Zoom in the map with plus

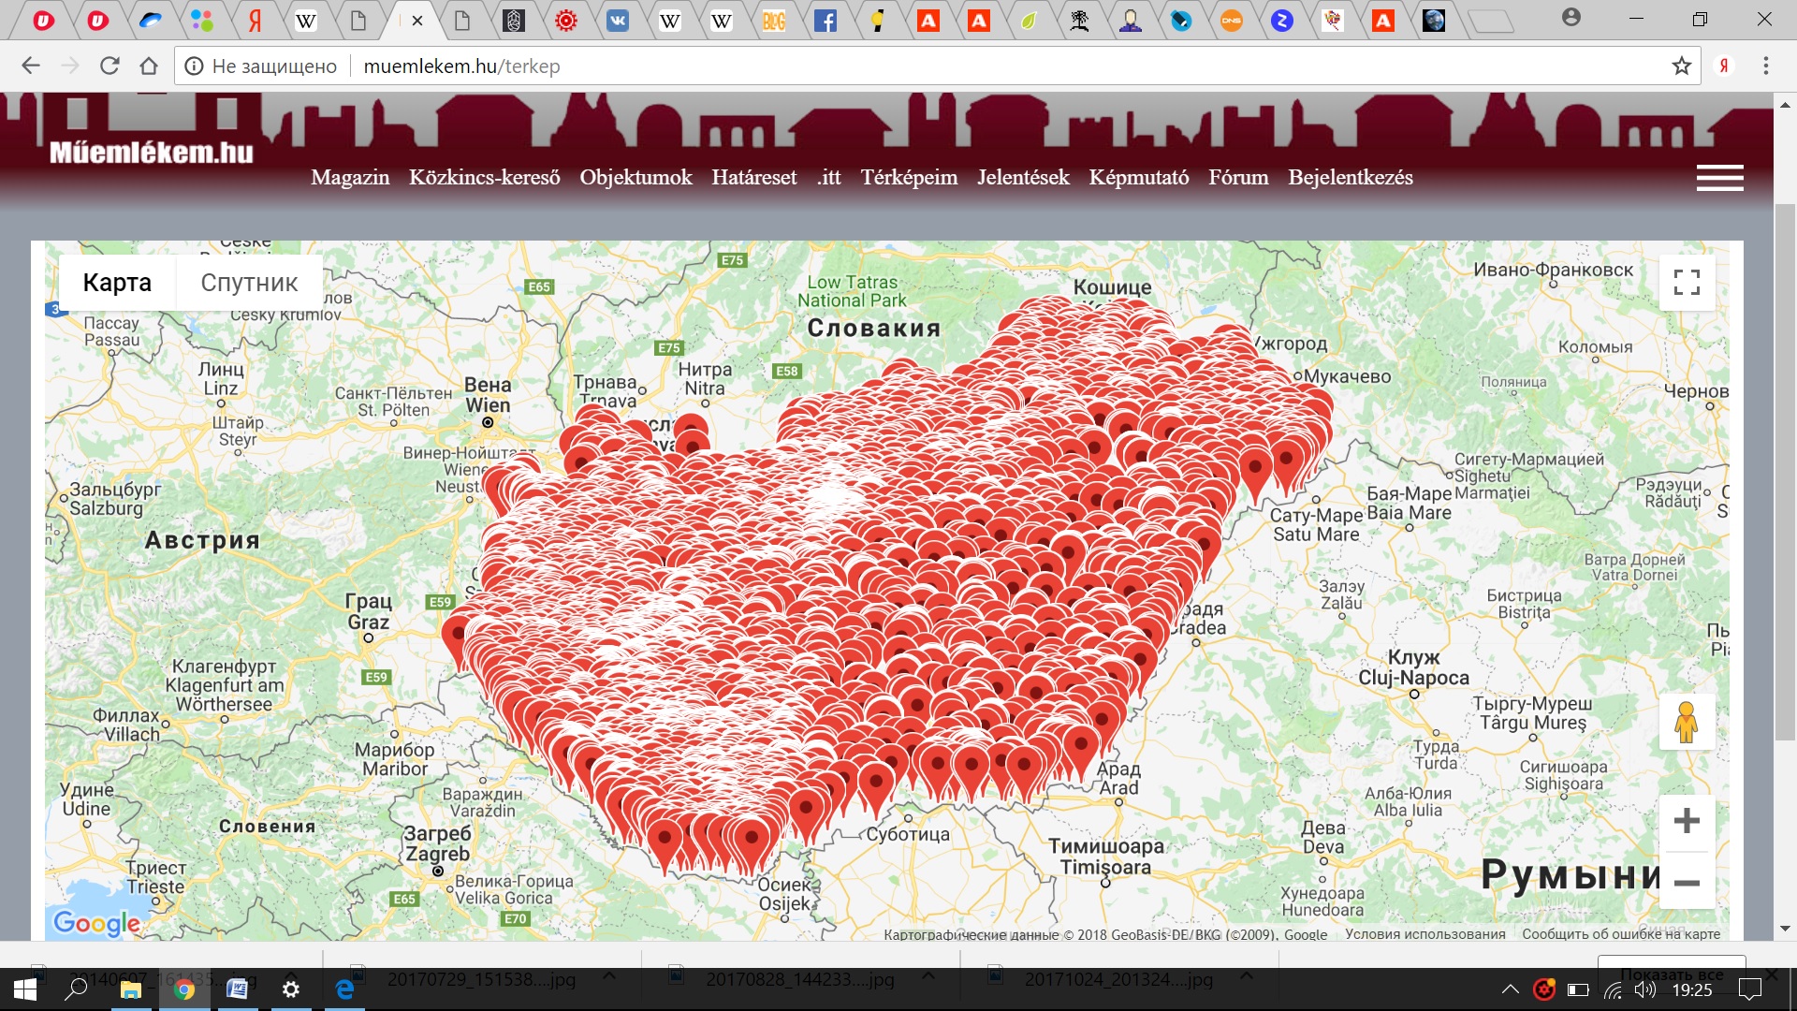click(1687, 822)
